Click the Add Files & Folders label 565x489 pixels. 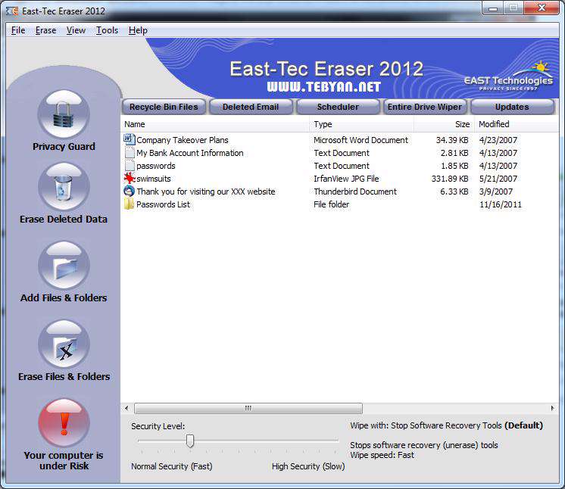pos(64,297)
